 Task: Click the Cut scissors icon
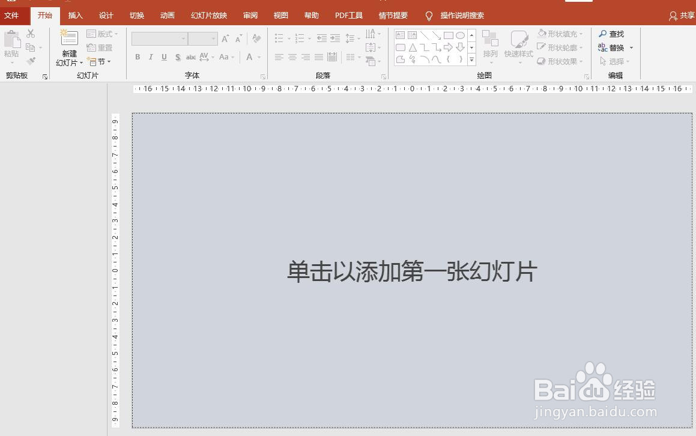31,34
